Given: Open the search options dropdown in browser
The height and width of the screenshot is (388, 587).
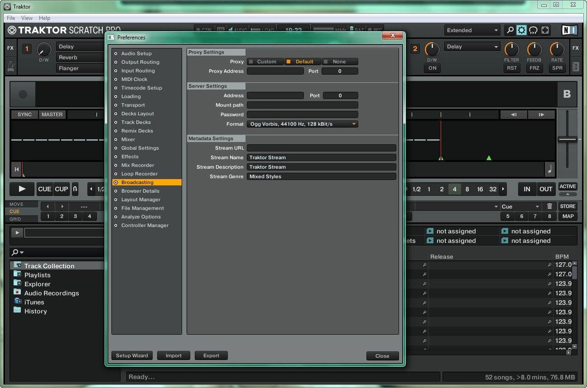Looking at the screenshot, I should (18, 252).
